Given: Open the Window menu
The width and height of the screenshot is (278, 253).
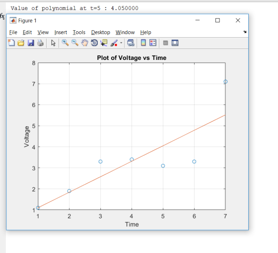Looking at the screenshot, I should click(x=125, y=32).
